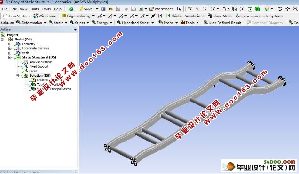Click the zoom magnifier tool
This screenshot has height=174, width=299.
point(295,9)
